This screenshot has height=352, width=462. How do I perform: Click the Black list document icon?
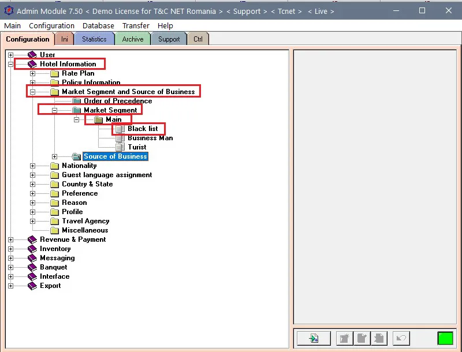120,129
